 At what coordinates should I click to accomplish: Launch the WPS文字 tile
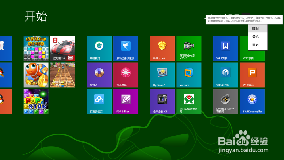(x=225, y=48)
